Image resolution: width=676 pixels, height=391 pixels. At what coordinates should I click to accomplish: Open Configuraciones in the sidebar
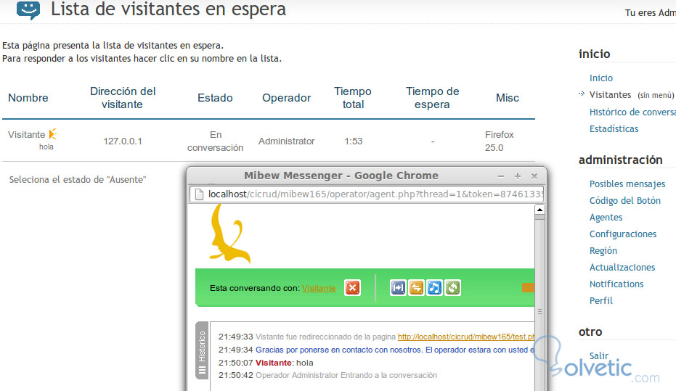click(x=623, y=234)
